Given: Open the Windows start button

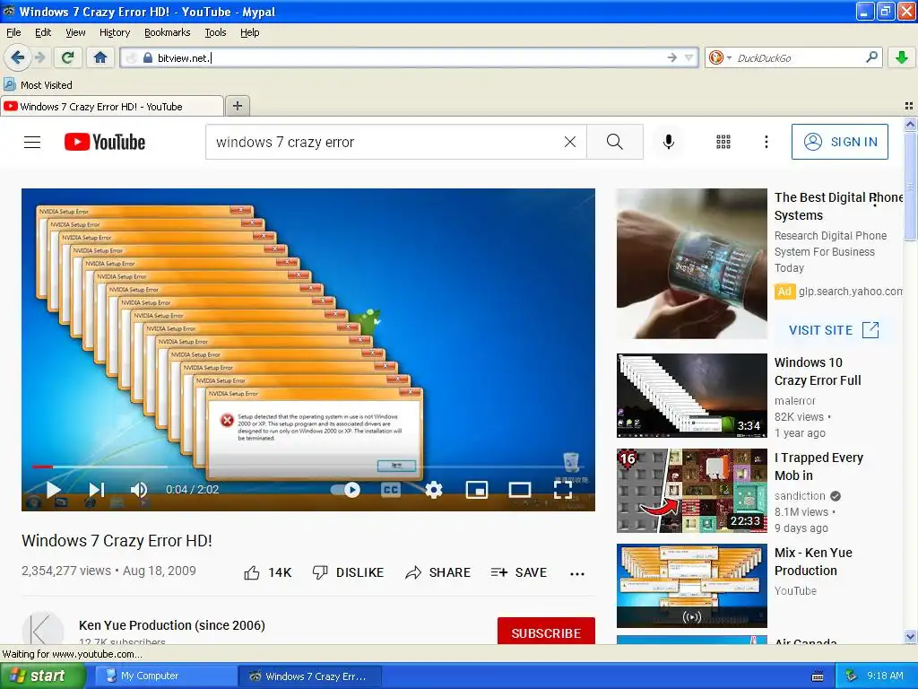Looking at the screenshot, I should coord(42,676).
